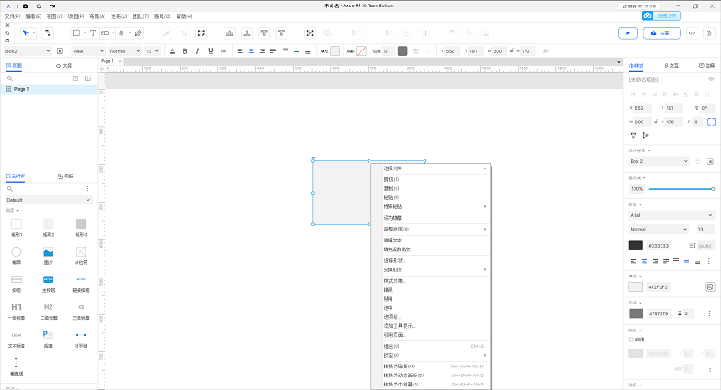This screenshot has width=721, height=390.
Task: Click the #F2F2F2 fill color swatch
Action: [x=635, y=286]
